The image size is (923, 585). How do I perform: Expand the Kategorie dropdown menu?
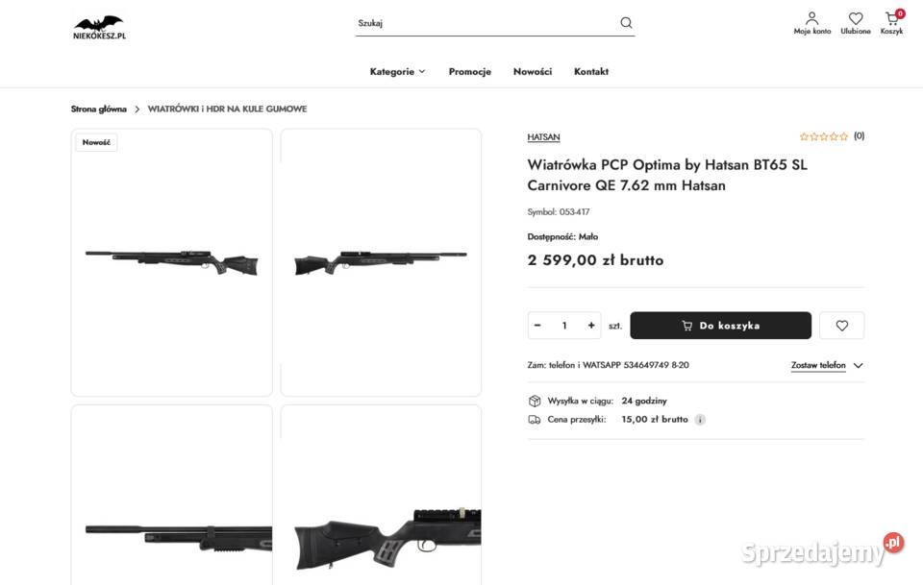(397, 72)
